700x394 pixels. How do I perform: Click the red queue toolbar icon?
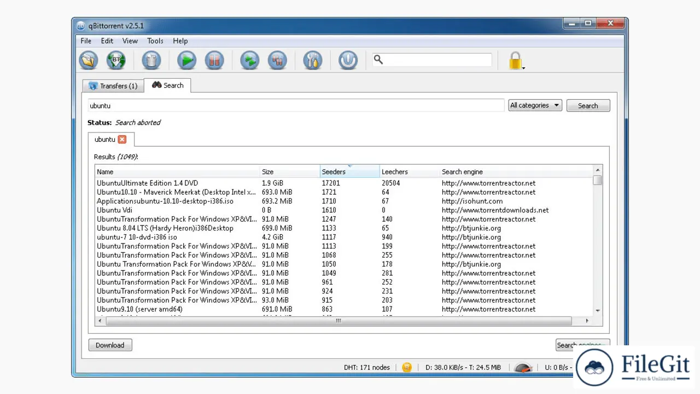tap(277, 60)
